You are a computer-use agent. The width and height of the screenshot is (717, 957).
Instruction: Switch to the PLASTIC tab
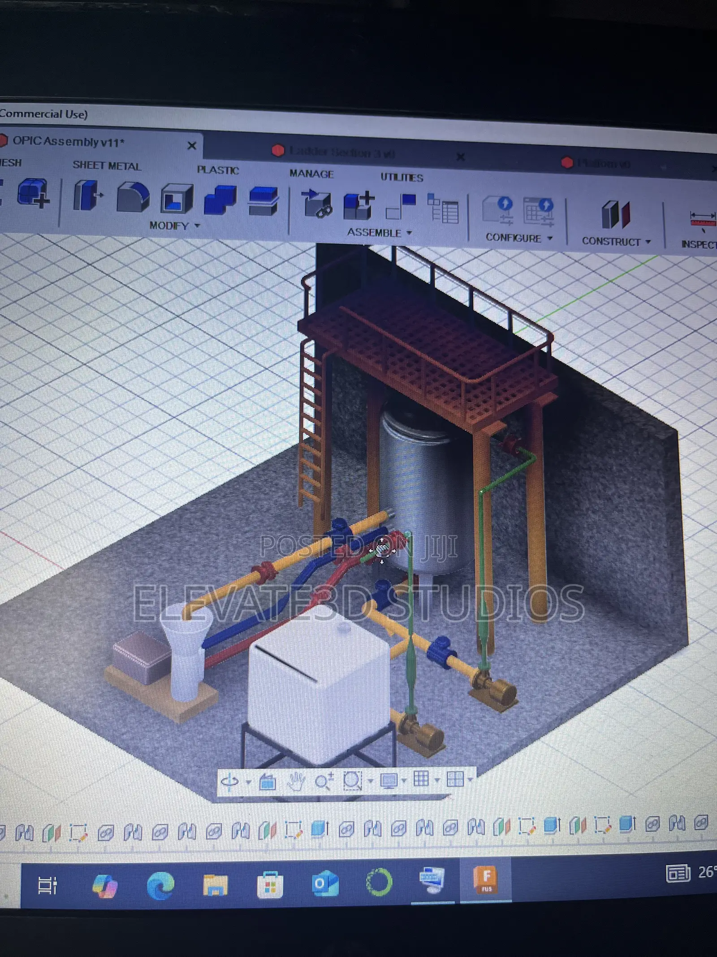pos(218,170)
